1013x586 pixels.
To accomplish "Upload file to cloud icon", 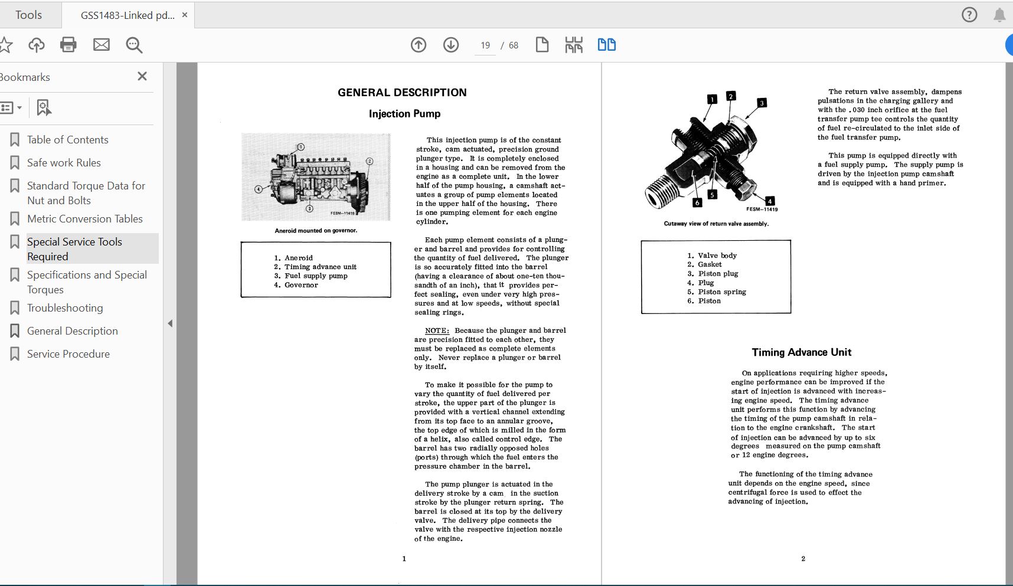I will coord(37,45).
